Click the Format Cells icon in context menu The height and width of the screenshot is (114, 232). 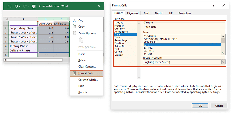pyautogui.click(x=75, y=73)
